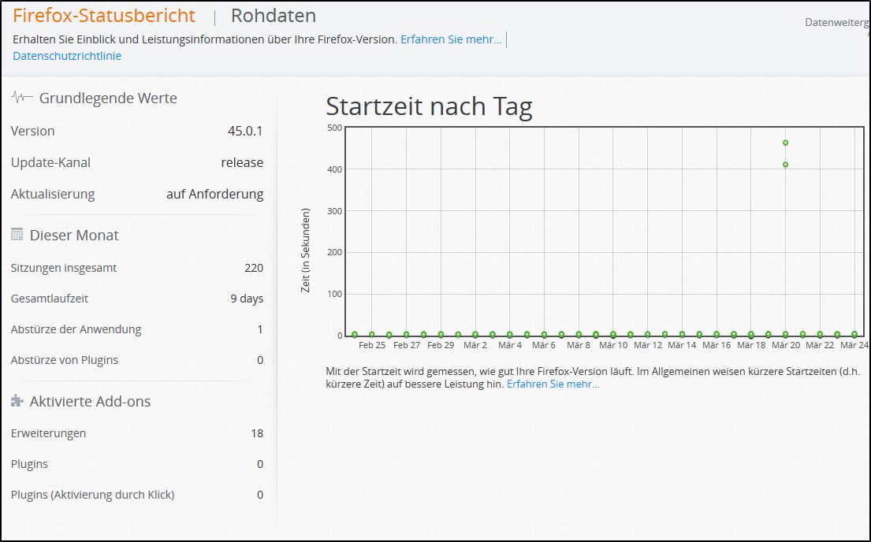Viewport: 871px width, 542px height.
Task: Select the 460-second startup data point
Action: coord(785,143)
